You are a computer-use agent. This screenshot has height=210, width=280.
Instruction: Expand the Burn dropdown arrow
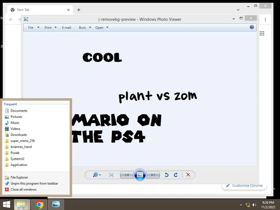tap(90, 28)
